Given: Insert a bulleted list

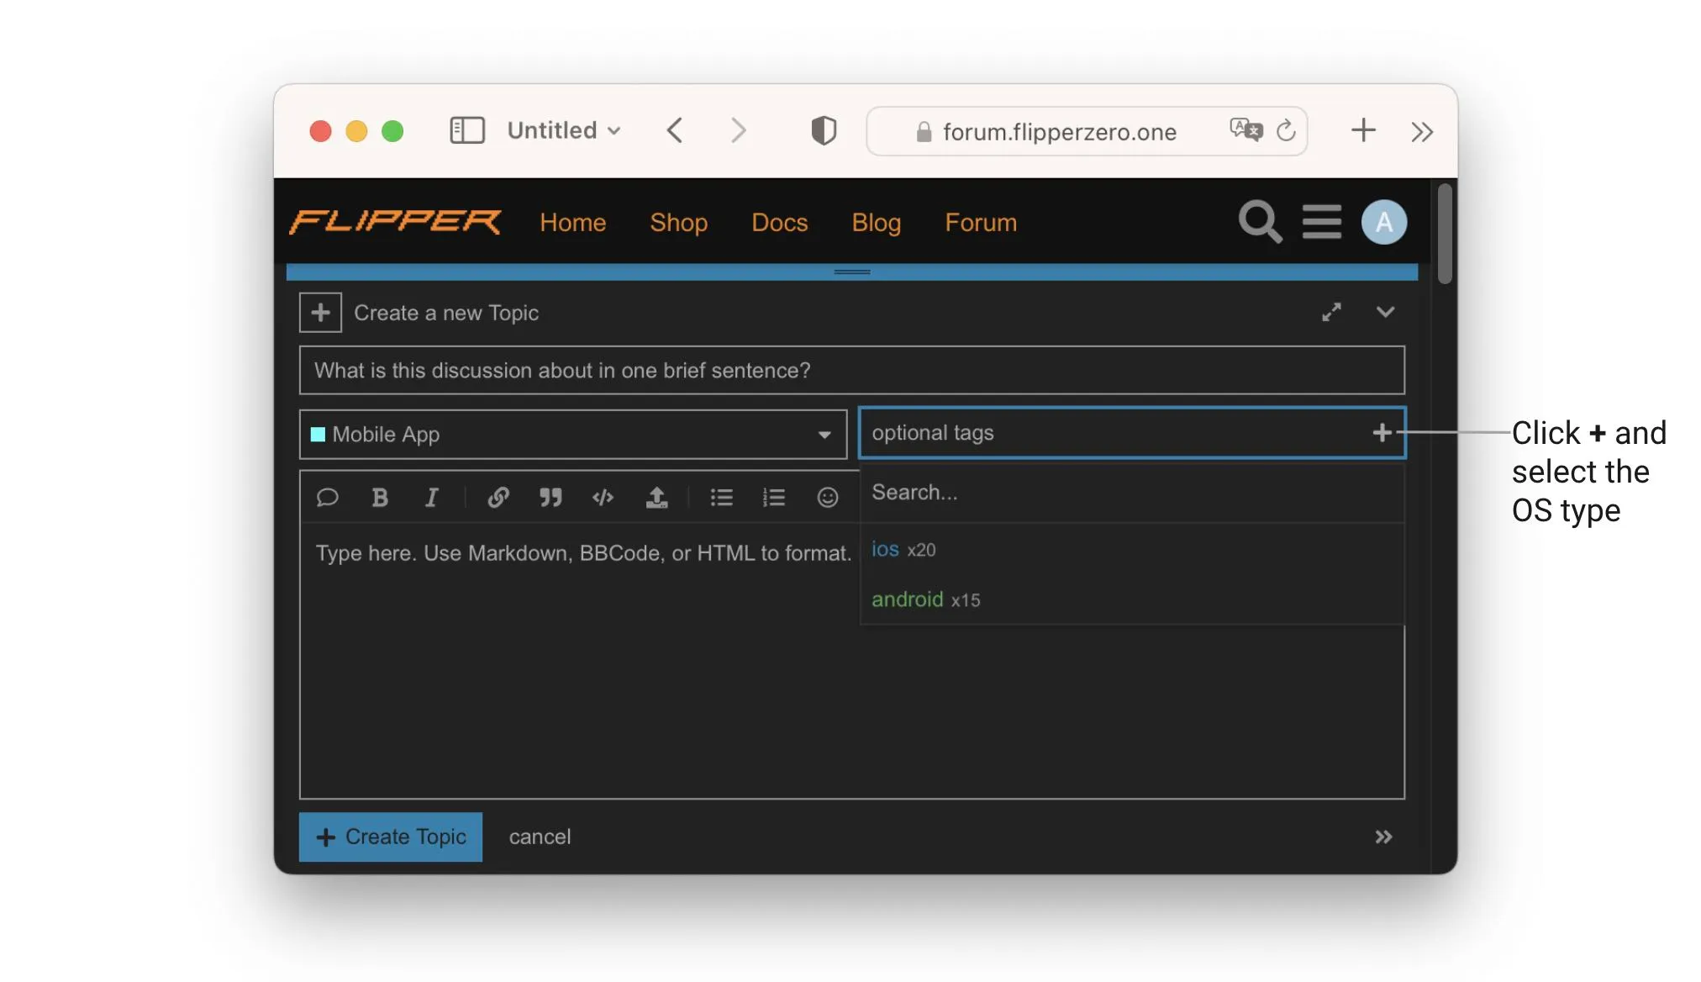Looking at the screenshot, I should pos(721,498).
